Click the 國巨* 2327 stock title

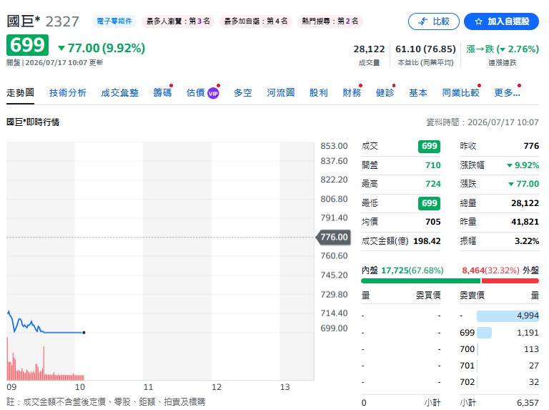[x=43, y=21]
